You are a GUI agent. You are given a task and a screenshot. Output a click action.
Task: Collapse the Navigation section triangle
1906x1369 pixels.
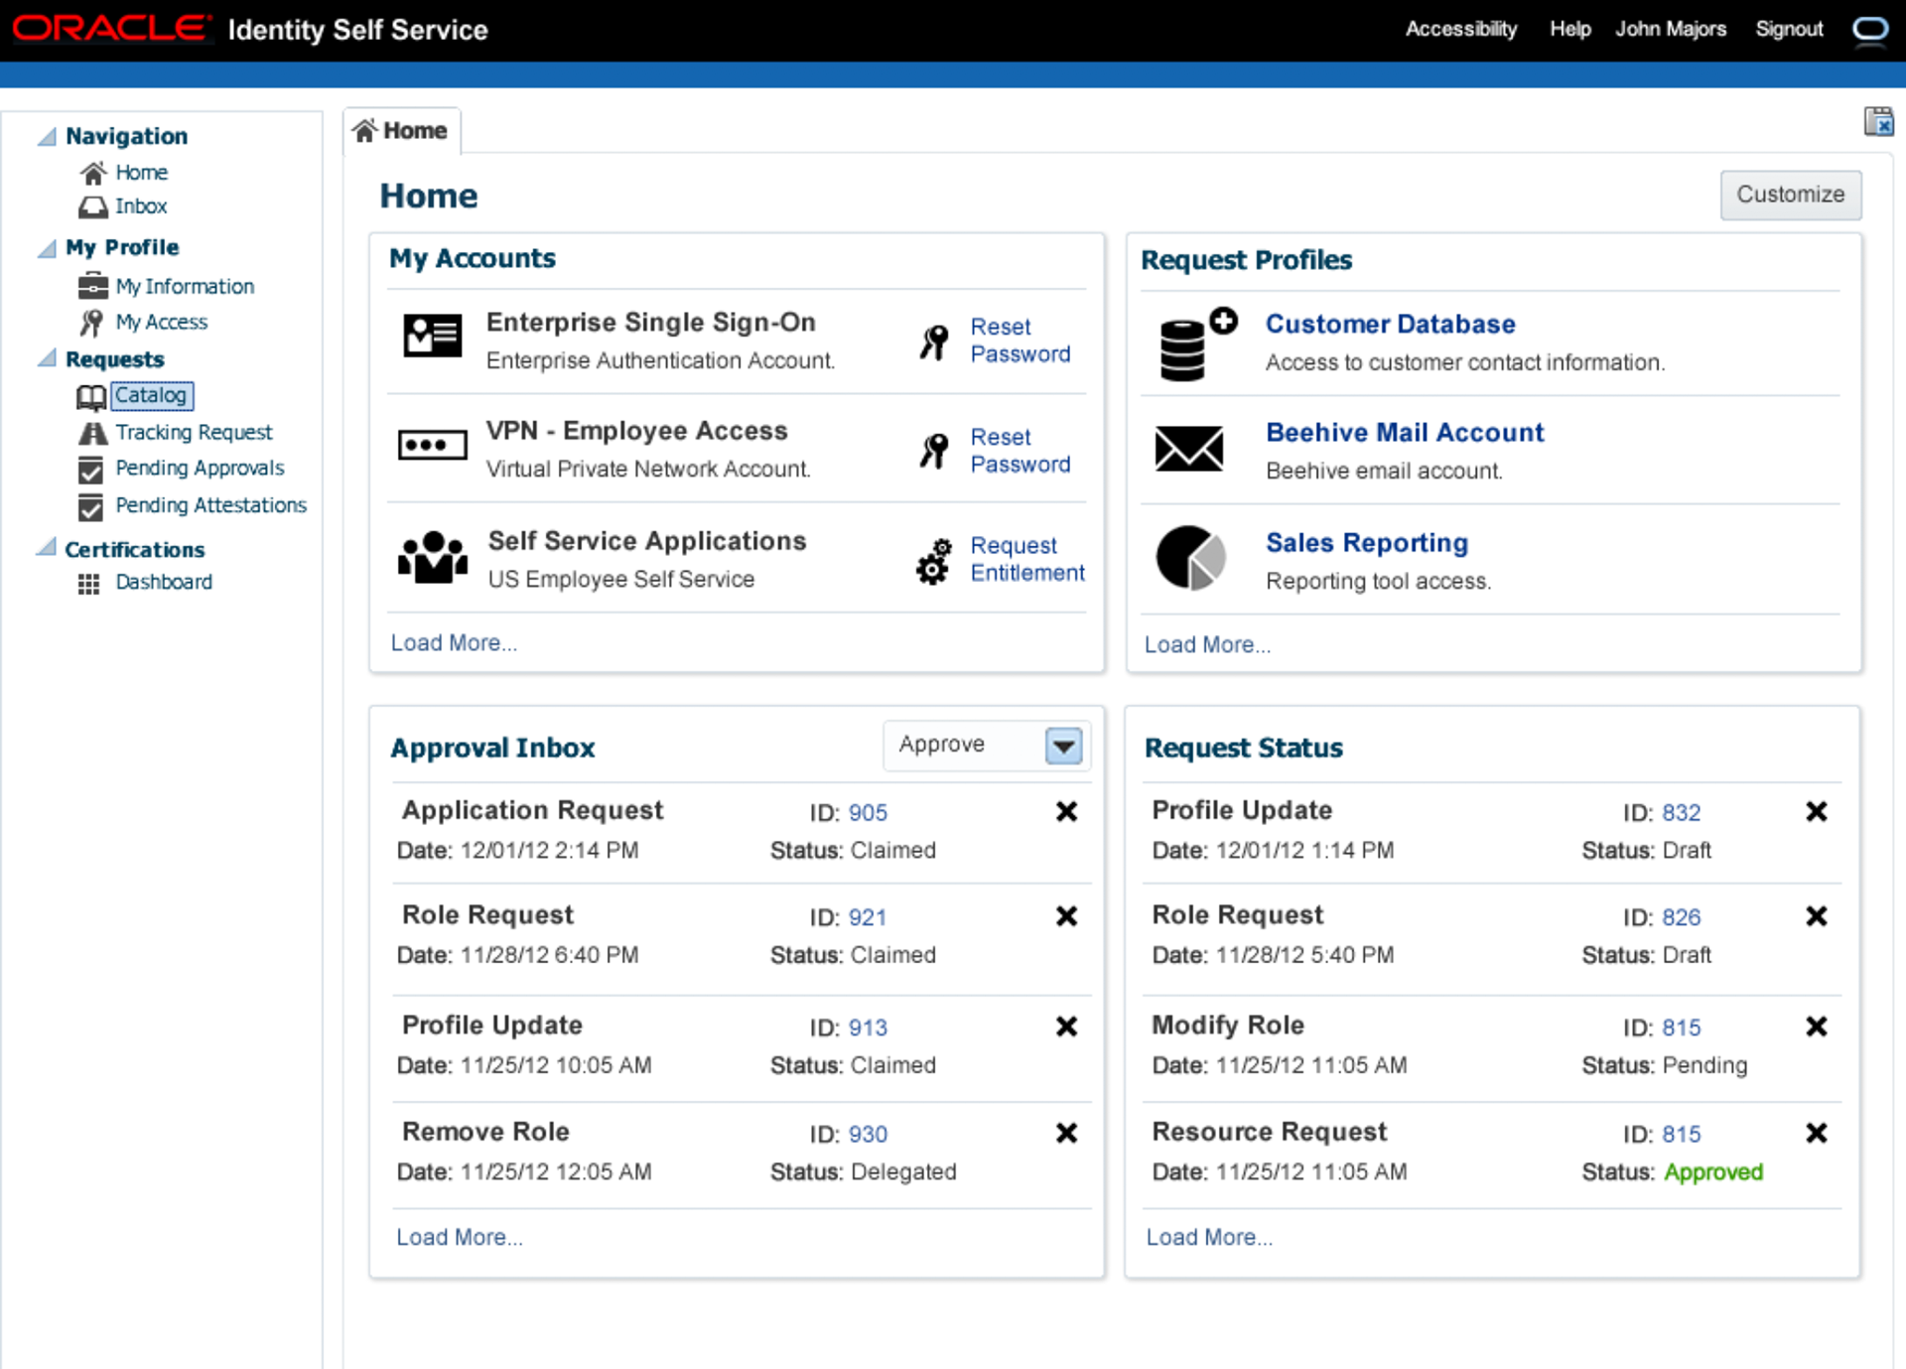click(x=47, y=136)
